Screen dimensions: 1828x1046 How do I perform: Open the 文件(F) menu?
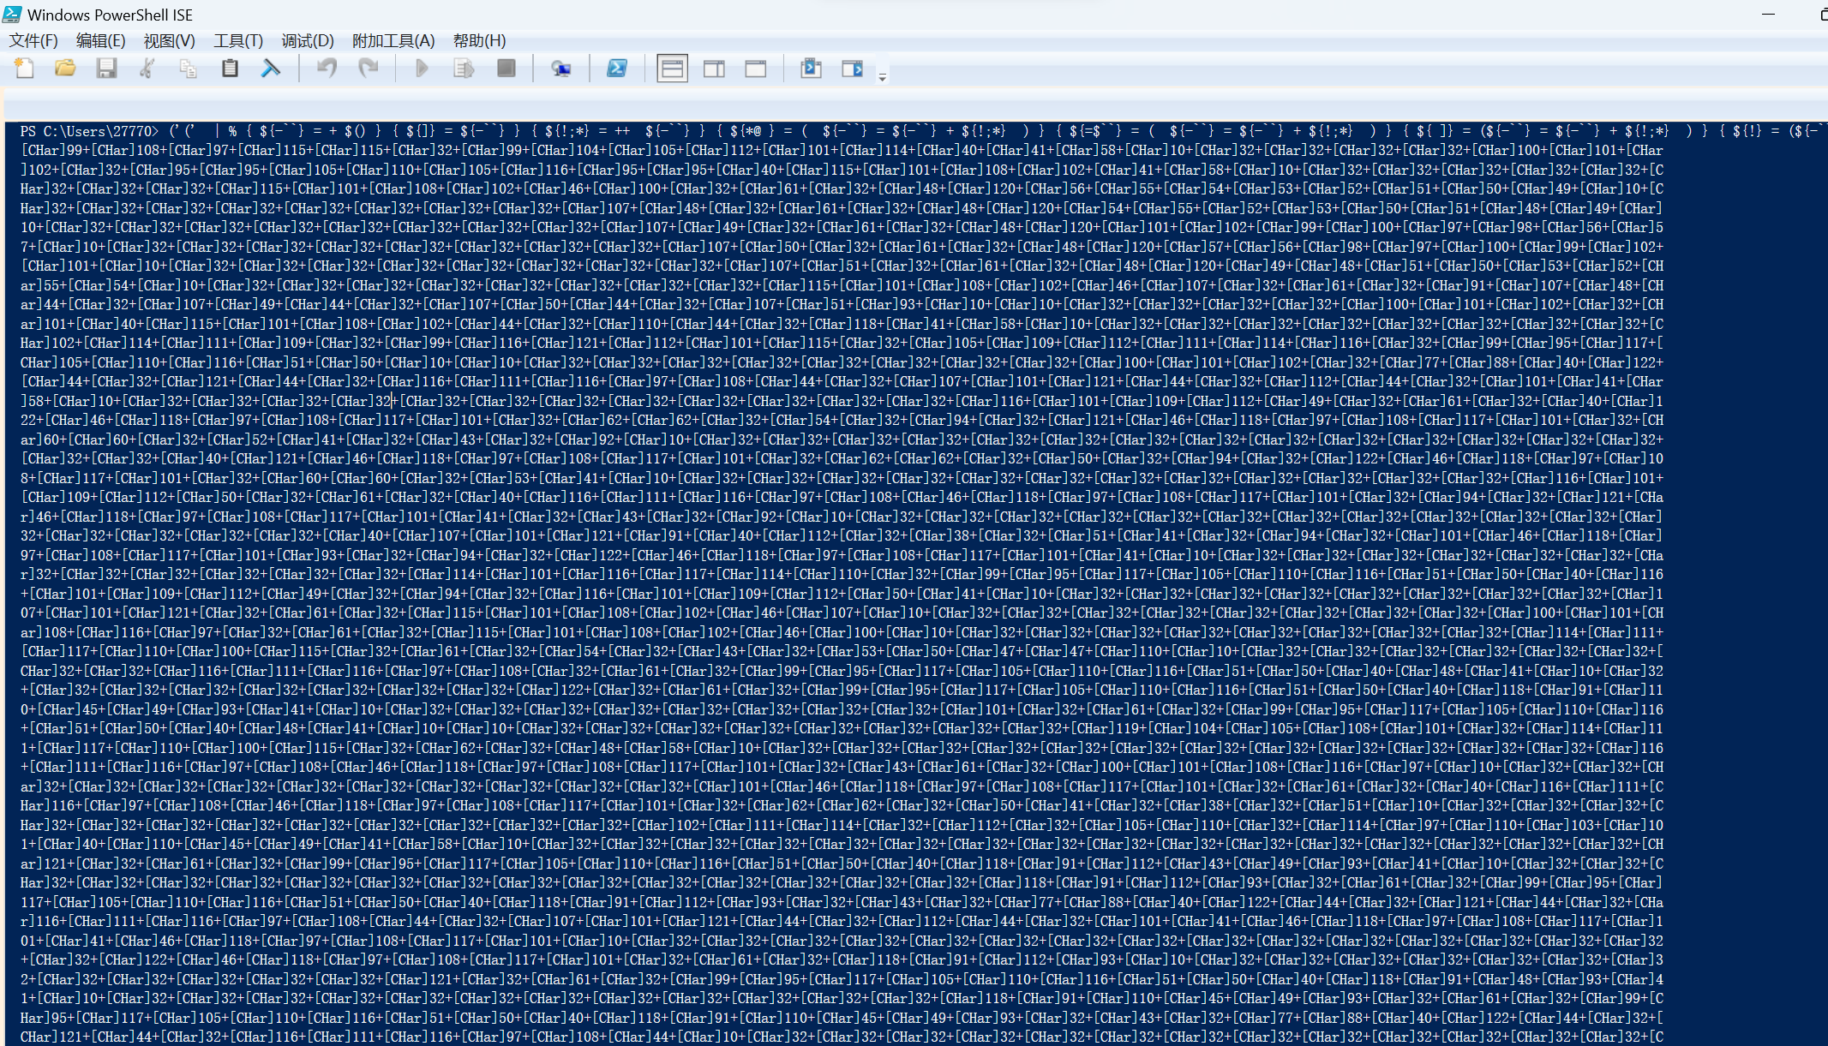[33, 41]
